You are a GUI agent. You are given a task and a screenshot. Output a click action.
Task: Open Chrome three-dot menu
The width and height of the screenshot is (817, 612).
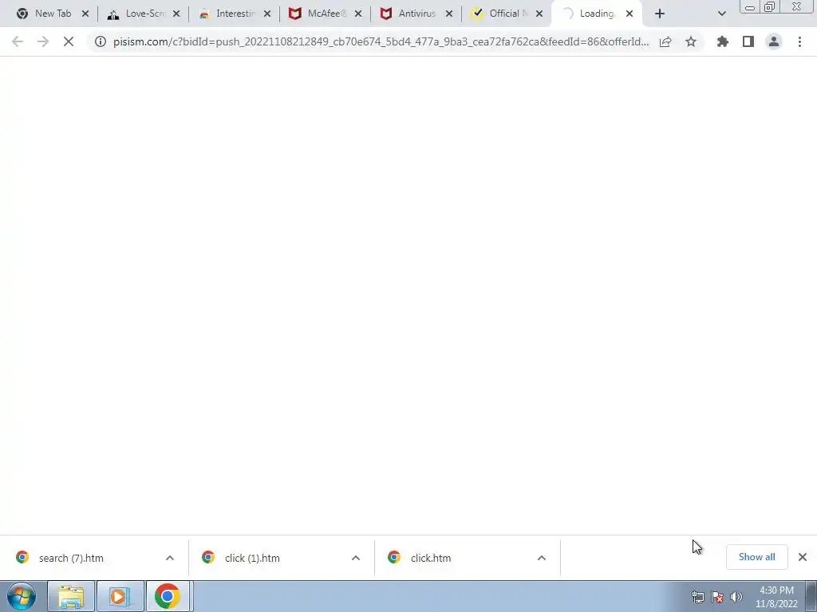(x=799, y=41)
